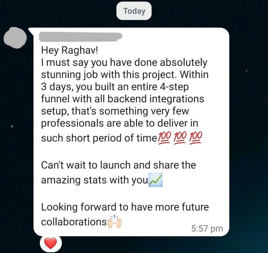Tap the 'Looking forward' sentence
268x253 pixels.
tap(125, 214)
